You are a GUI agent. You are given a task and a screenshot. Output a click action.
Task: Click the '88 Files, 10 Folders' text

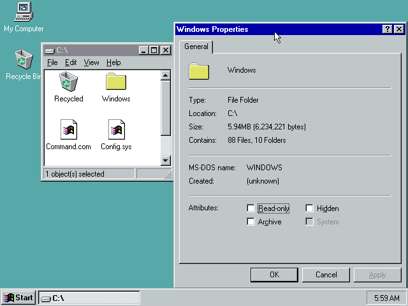256,140
